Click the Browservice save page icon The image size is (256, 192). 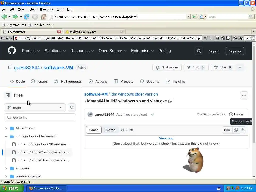pos(217,38)
